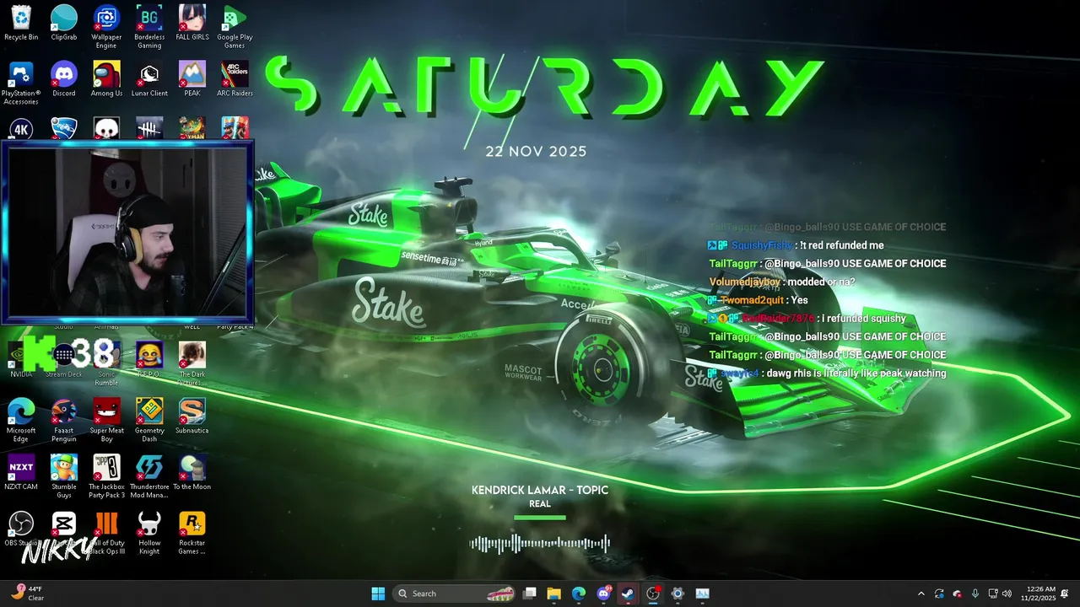The width and height of the screenshot is (1080, 607).
Task: Open Settings gear on the taskbar
Action: point(678,594)
